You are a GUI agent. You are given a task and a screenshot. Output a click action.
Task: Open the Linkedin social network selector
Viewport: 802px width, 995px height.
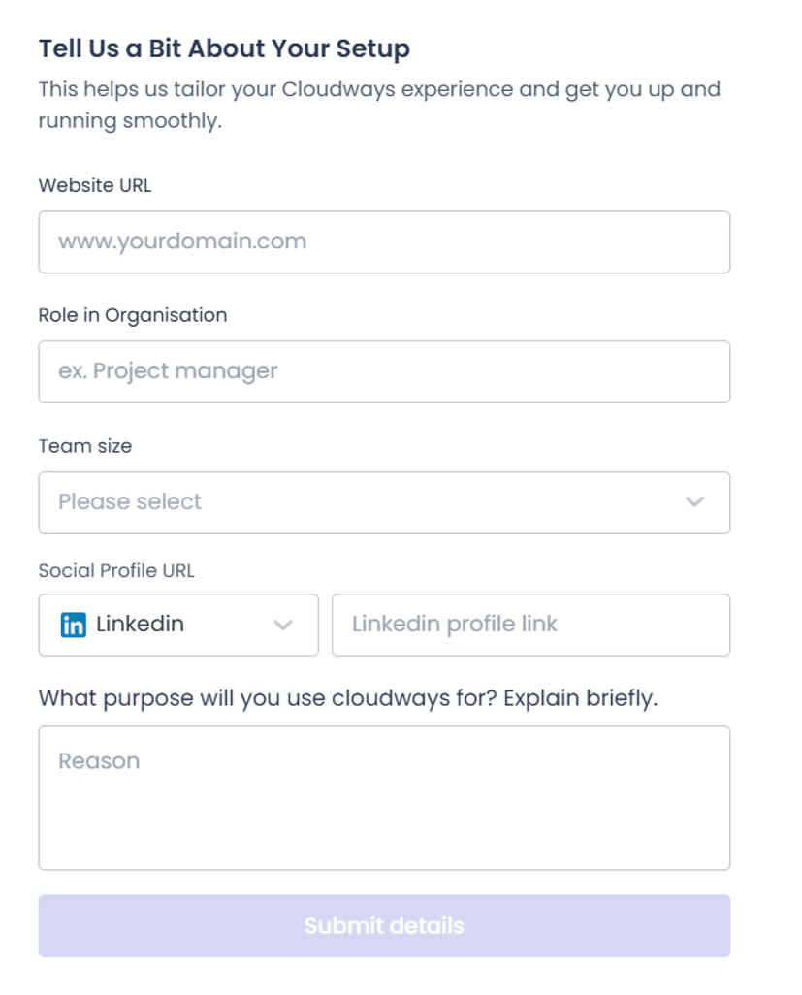pyautogui.click(x=178, y=626)
